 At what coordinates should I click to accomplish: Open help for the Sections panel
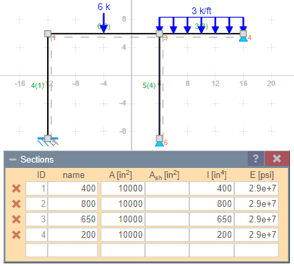click(256, 159)
